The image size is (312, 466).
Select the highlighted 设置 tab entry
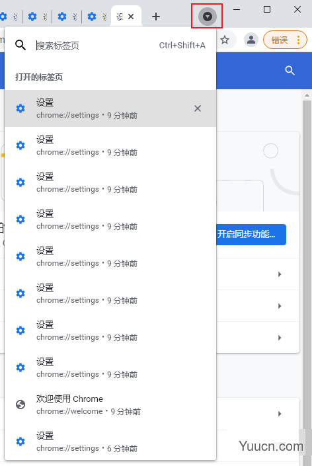click(x=110, y=108)
